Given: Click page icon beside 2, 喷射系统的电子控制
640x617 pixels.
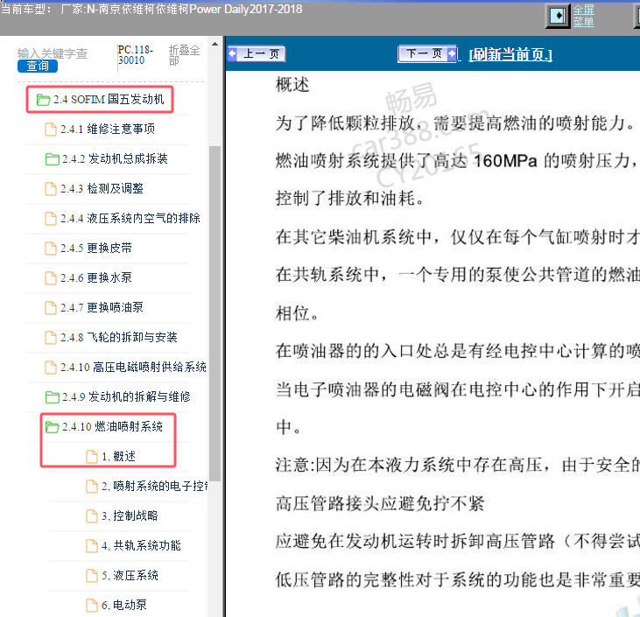Looking at the screenshot, I should point(92,487).
